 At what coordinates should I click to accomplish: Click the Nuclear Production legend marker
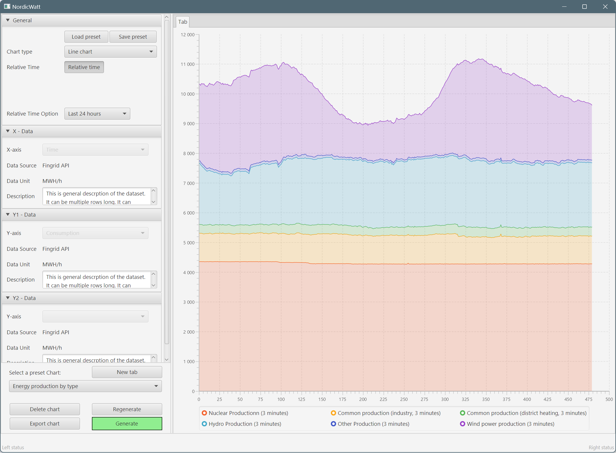click(204, 413)
